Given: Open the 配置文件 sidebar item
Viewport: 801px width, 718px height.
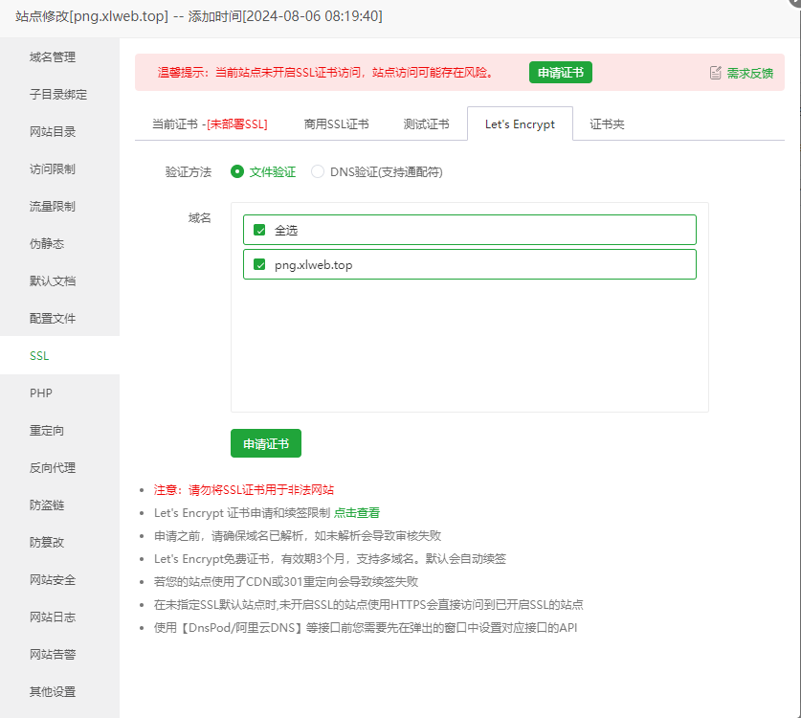Looking at the screenshot, I should click(53, 319).
